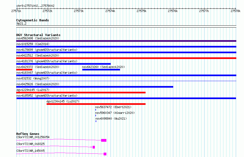The width and height of the screenshot is (244, 157).
Task: Click the C9orf72|NM_001256054 gene label
Action: [x=33, y=137]
